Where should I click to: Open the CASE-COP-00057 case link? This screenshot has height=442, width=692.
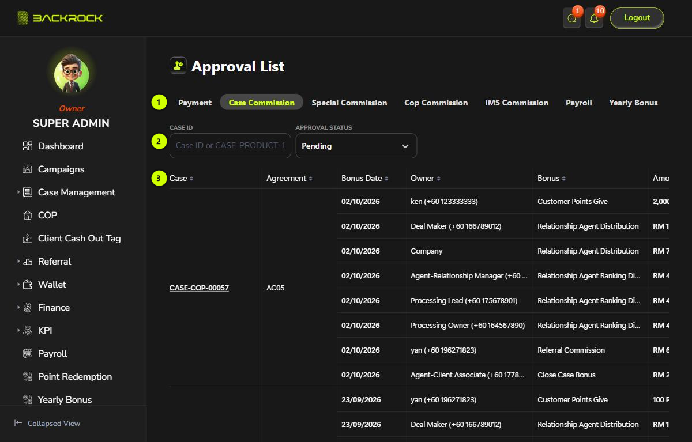(199, 288)
